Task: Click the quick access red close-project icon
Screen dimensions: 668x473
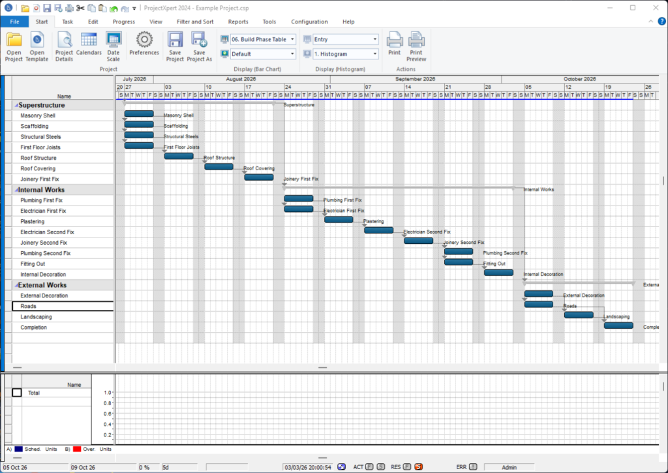Action: 37,8
